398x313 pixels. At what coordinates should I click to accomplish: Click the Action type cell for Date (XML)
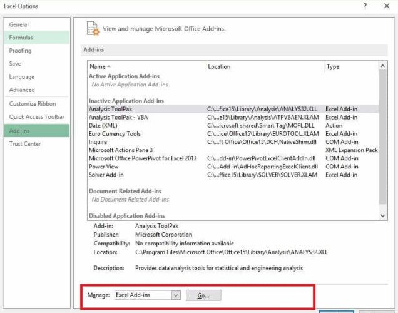coord(334,126)
